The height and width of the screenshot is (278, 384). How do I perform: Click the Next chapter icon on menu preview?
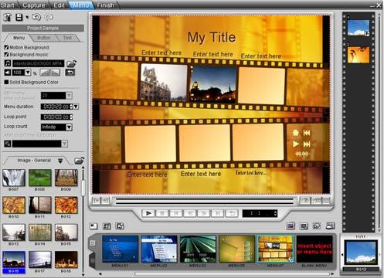pyautogui.click(x=307, y=144)
